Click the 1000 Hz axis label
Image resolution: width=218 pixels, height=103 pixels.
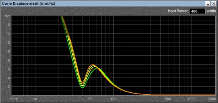[192, 99]
